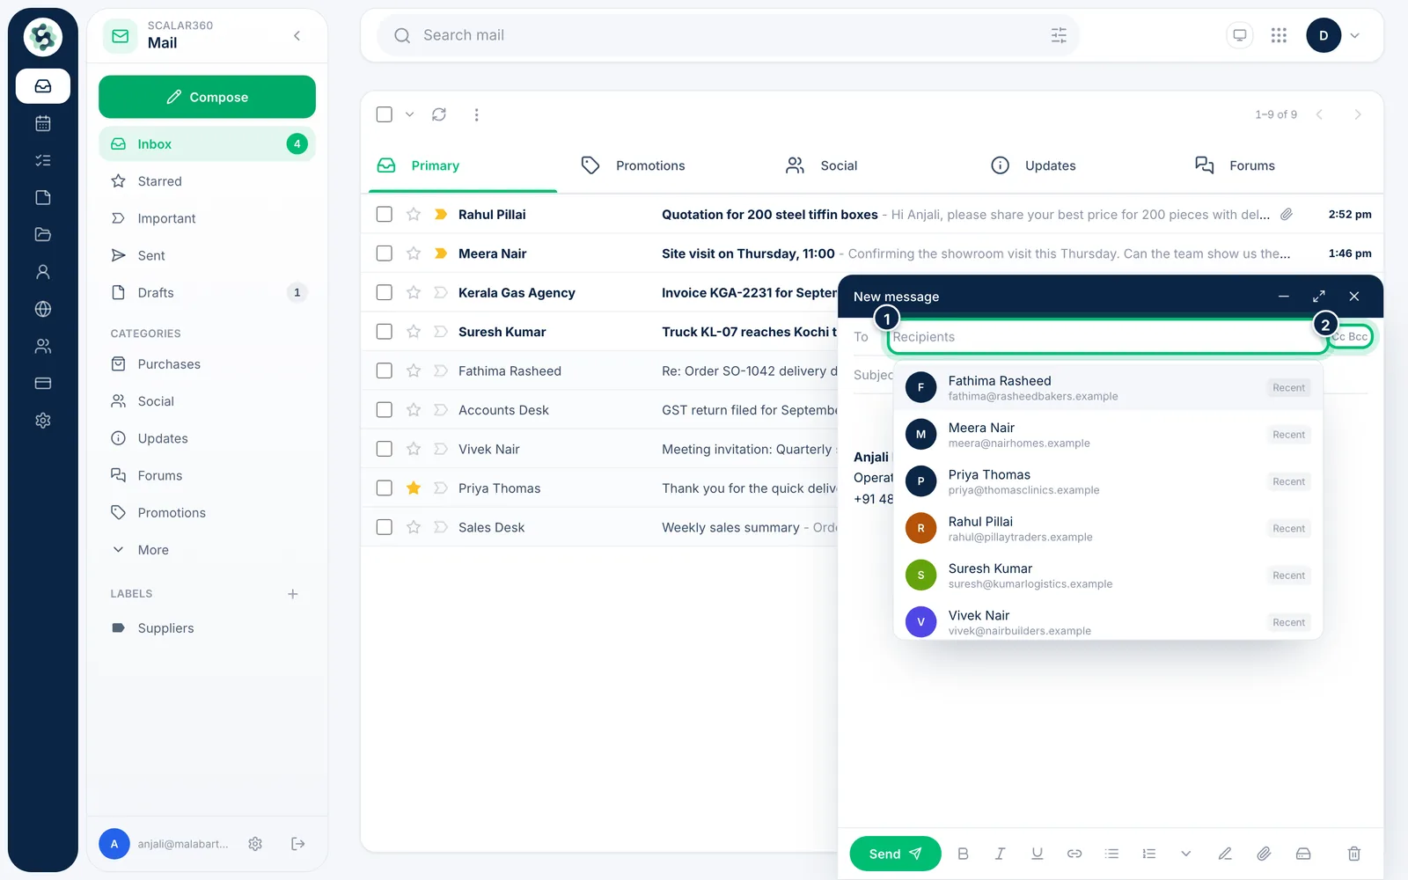This screenshot has height=880, width=1408.
Task: Mark Fathima Rasheed email as important
Action: tap(441, 370)
